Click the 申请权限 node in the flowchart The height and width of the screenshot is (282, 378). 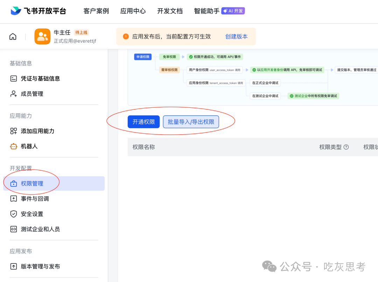[x=143, y=57]
